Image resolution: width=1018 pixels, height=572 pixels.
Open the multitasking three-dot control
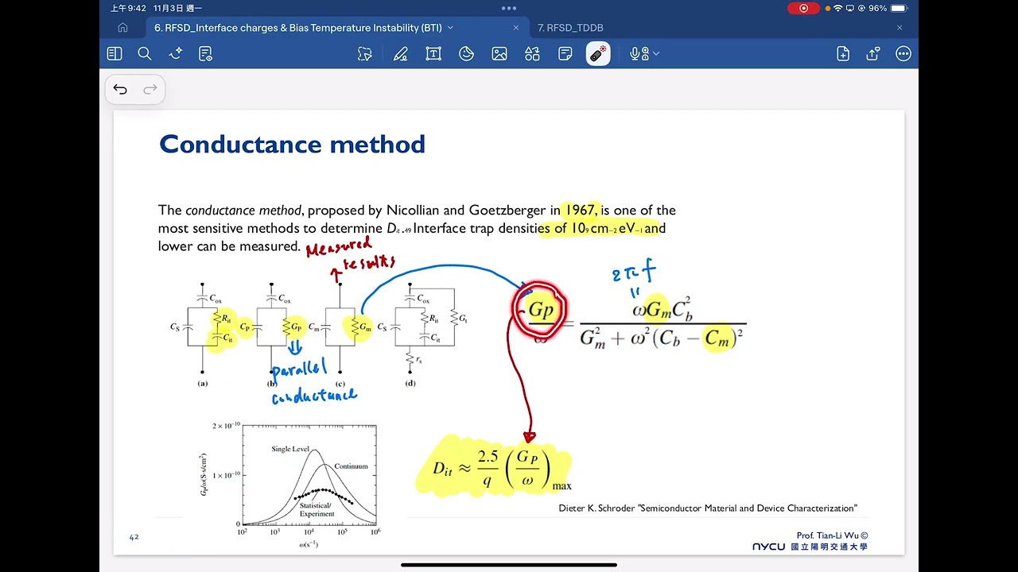tap(509, 8)
